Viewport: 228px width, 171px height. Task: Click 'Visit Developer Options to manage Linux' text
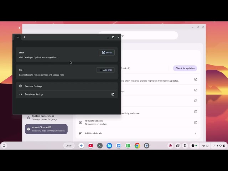pos(38,57)
